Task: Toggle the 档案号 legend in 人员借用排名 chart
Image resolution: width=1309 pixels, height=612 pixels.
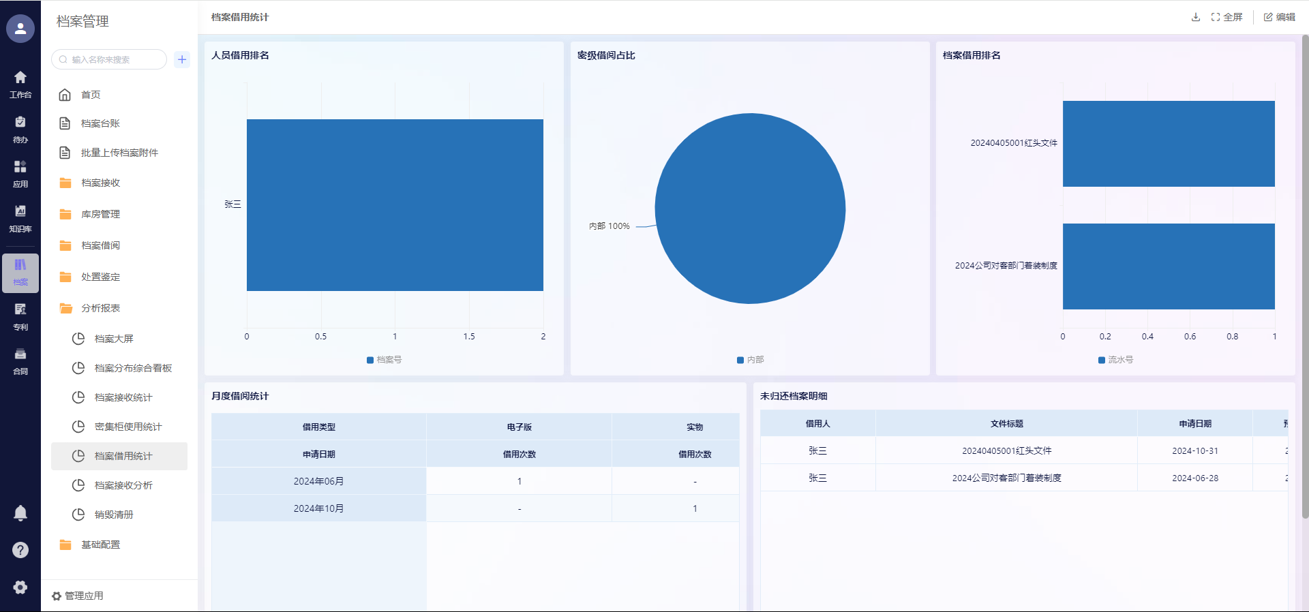Action: pyautogui.click(x=385, y=360)
